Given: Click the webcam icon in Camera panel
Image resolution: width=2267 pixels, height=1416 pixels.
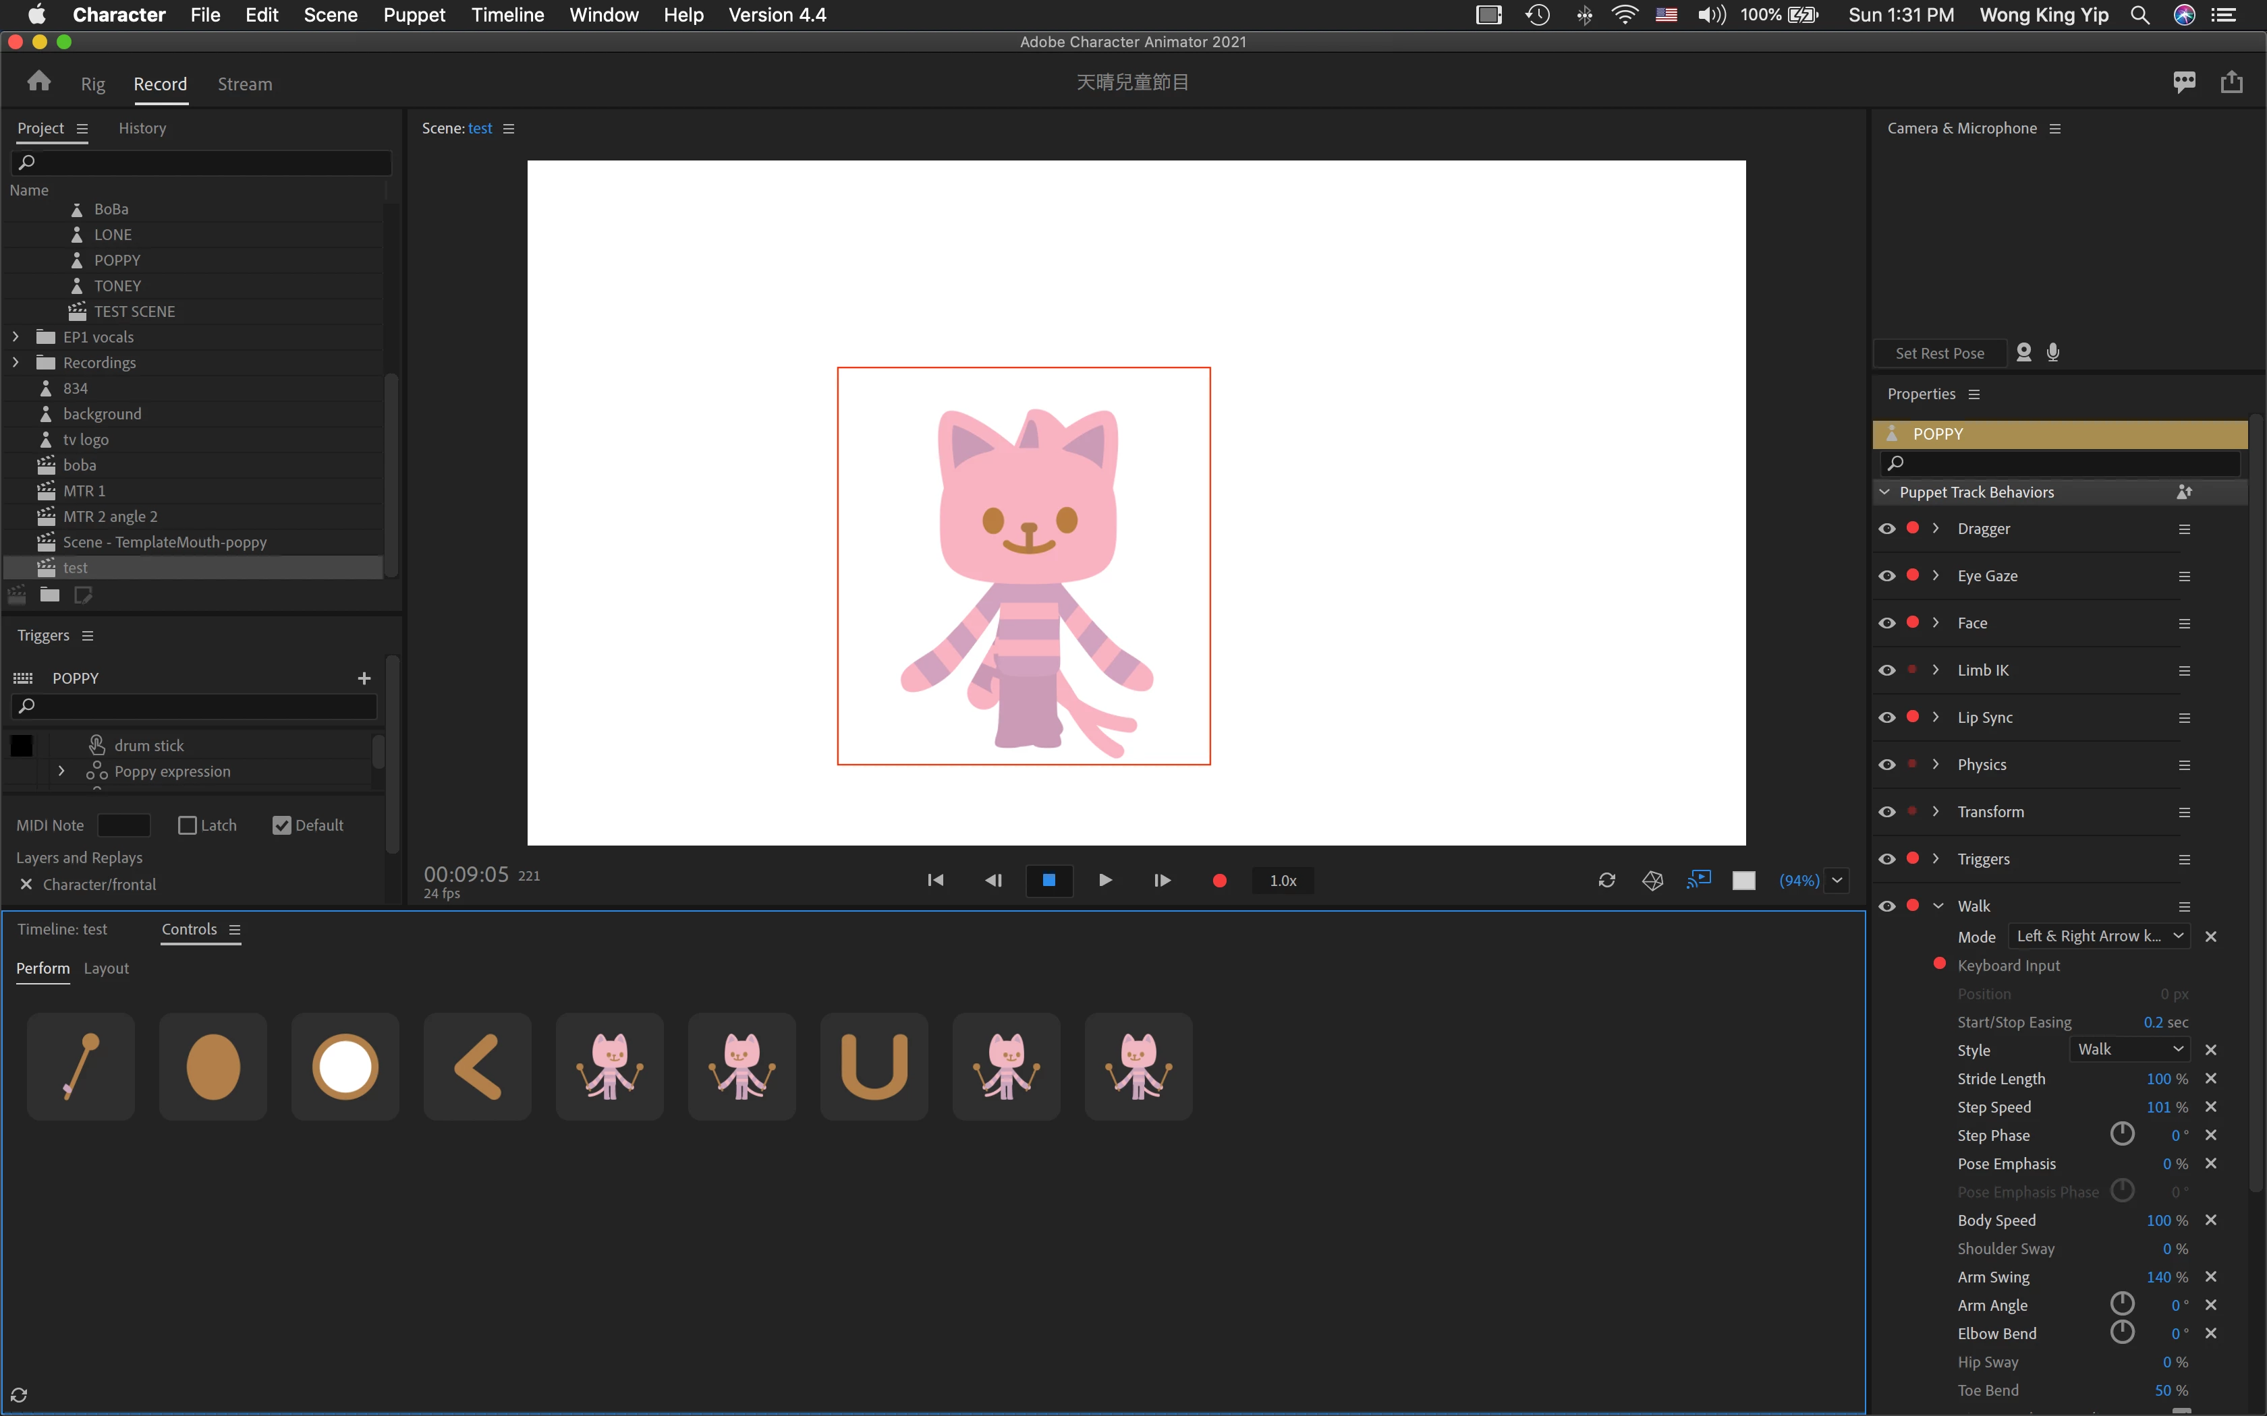Looking at the screenshot, I should 2023,352.
